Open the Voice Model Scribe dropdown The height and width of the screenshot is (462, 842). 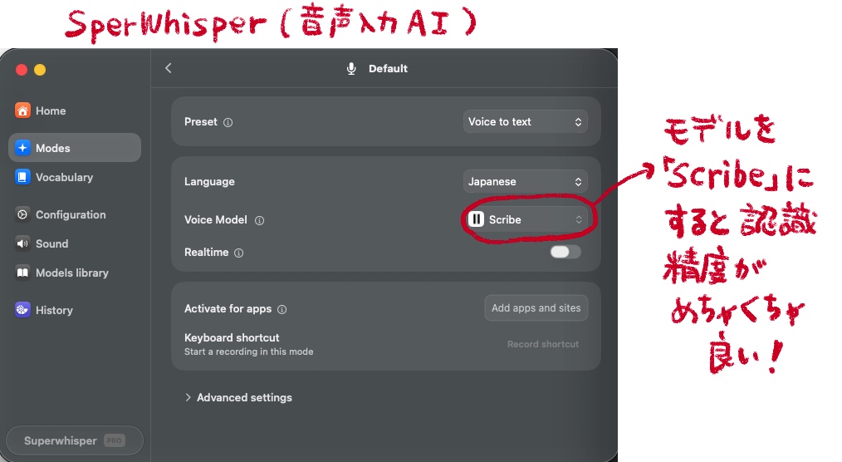tap(525, 219)
